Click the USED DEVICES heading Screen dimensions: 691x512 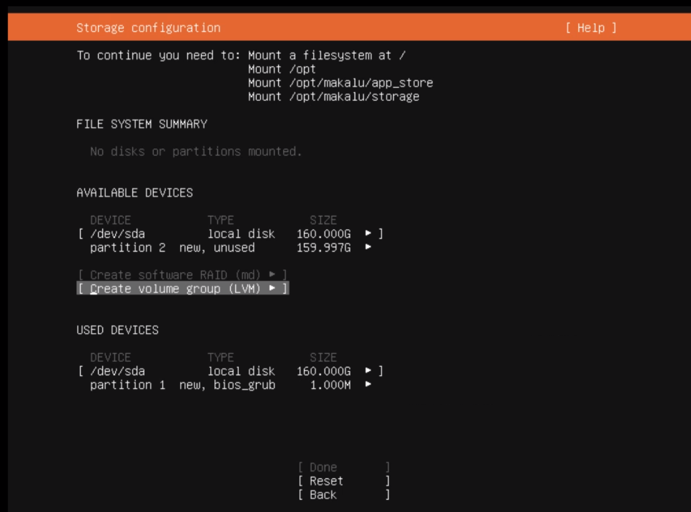[117, 330]
